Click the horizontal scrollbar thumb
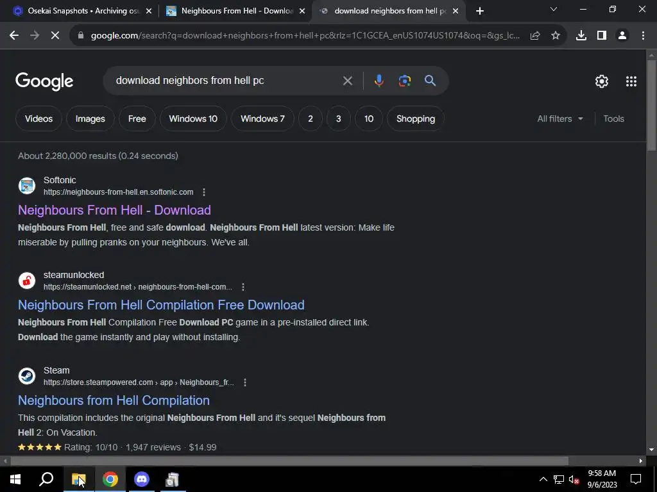Screen dimensions: 657x492 [289, 461]
